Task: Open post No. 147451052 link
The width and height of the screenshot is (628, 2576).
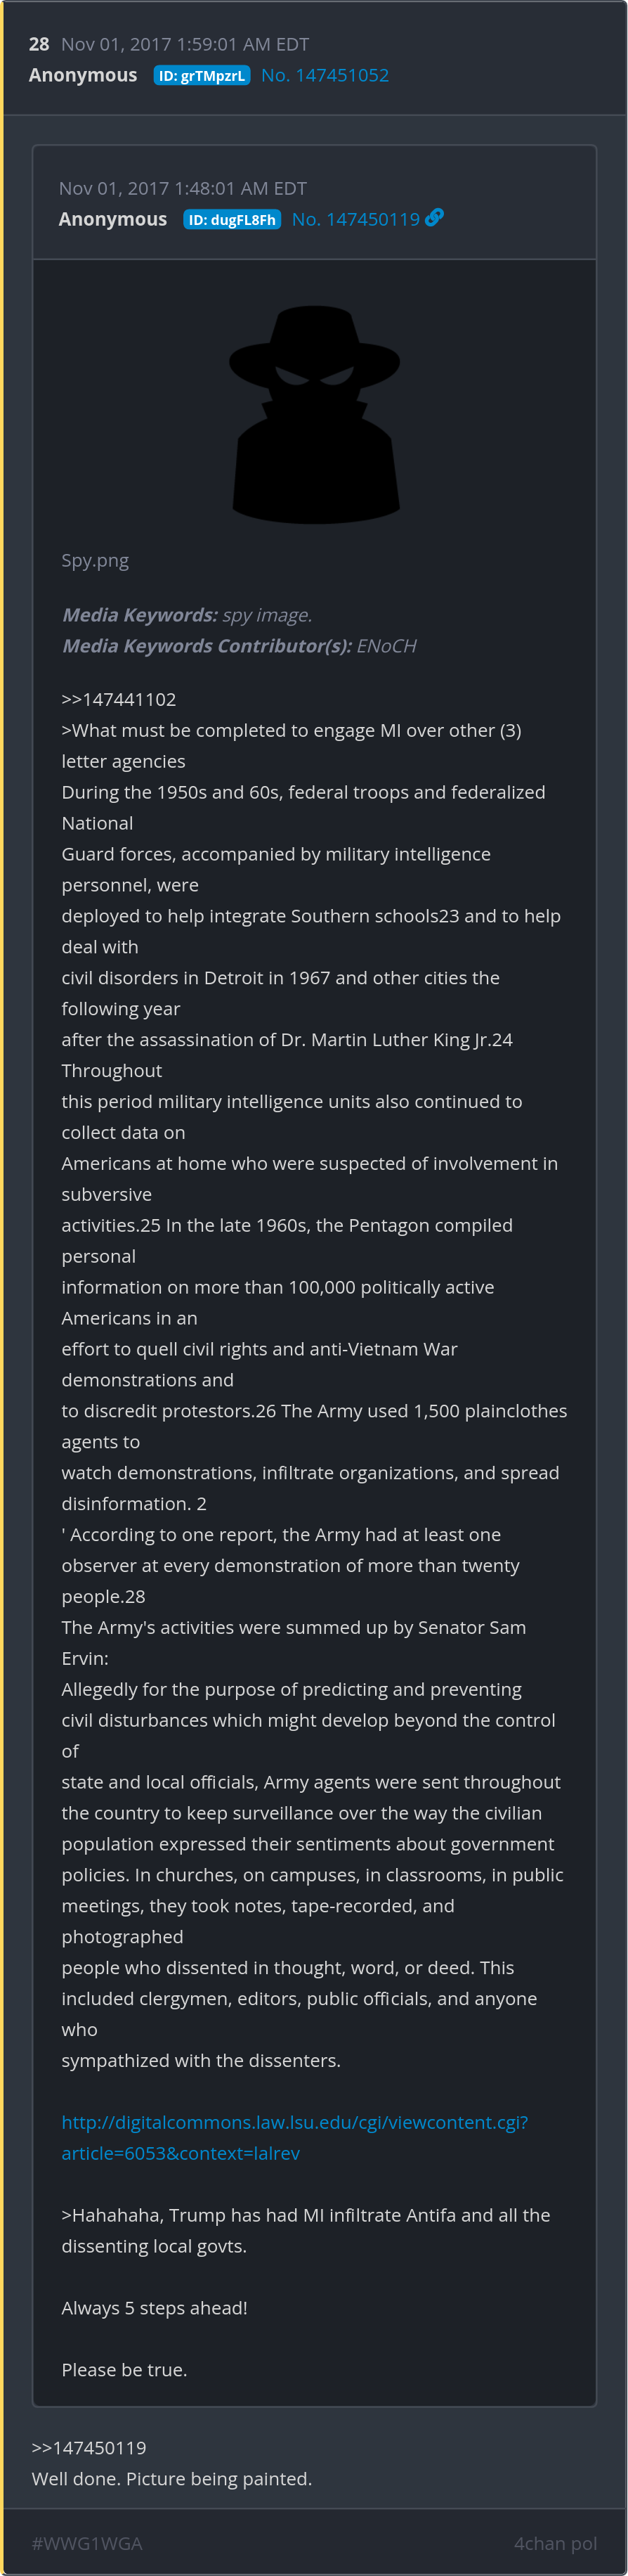Action: click(x=325, y=75)
